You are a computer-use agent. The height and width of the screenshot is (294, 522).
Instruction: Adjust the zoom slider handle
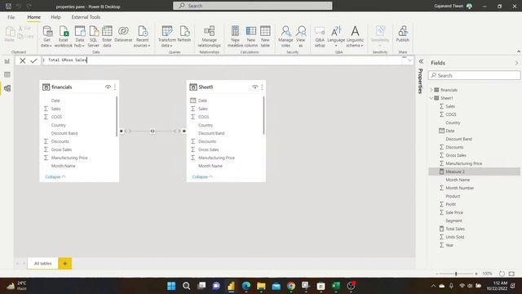click(x=456, y=274)
